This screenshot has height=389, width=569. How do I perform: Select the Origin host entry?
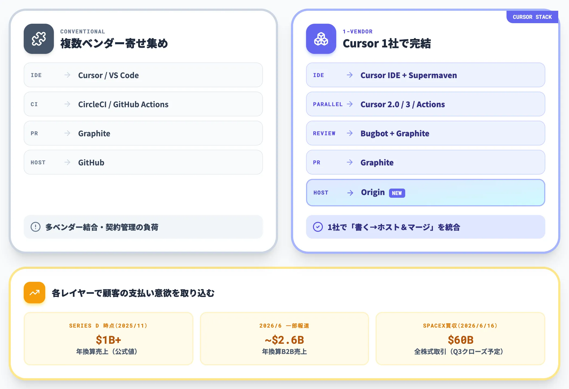426,193
